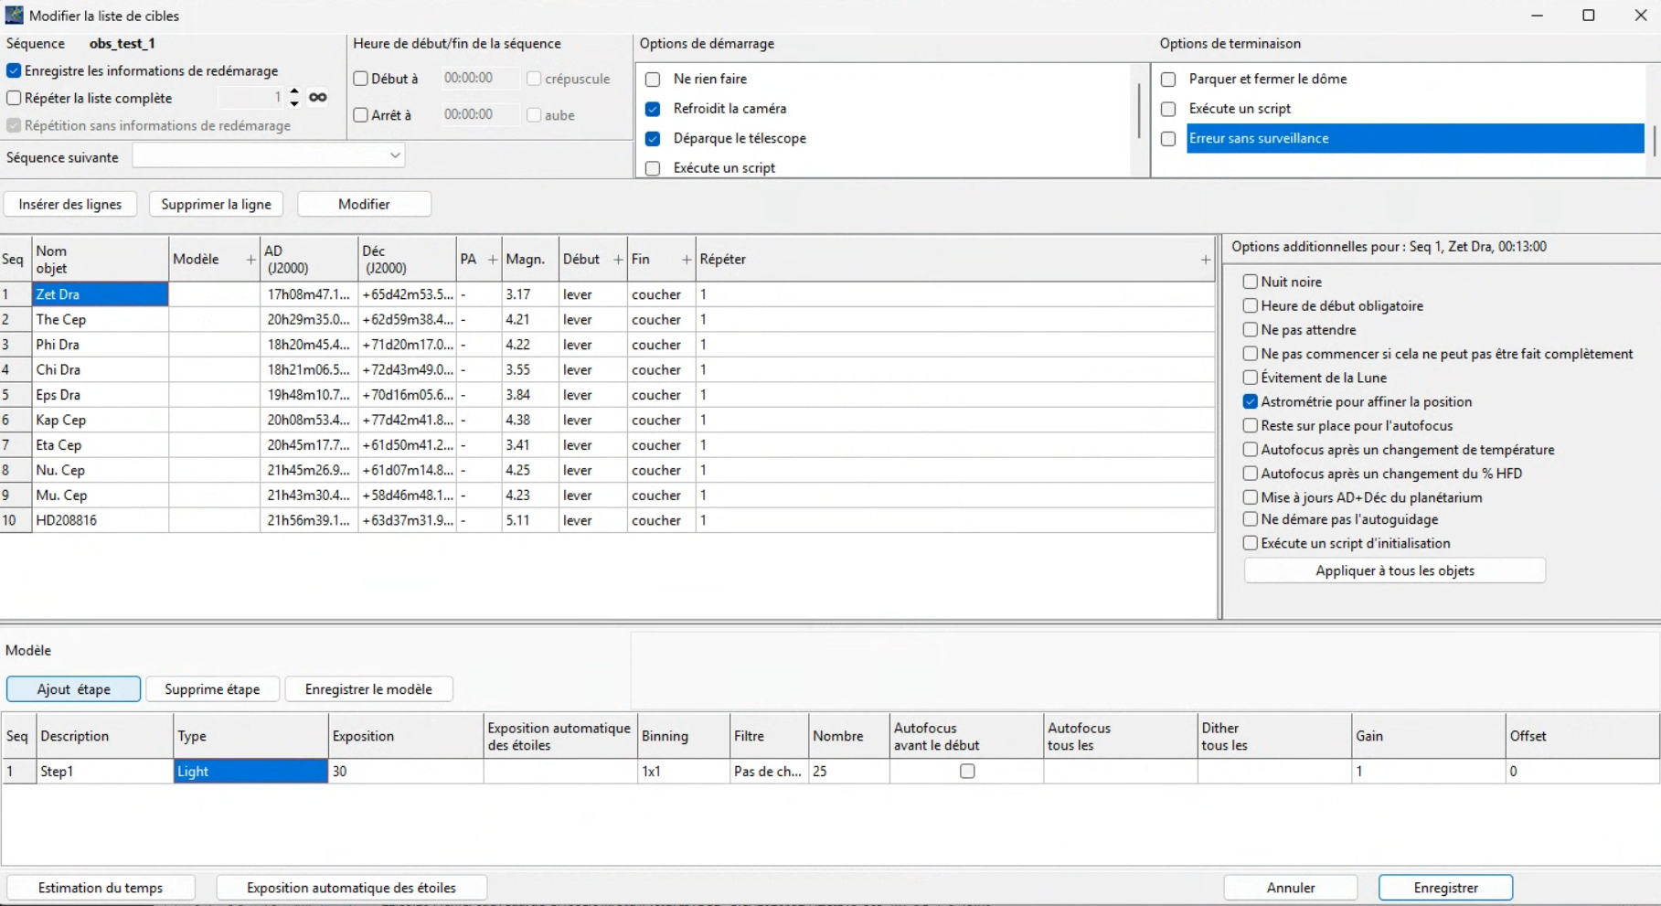This screenshot has width=1661, height=906.
Task: Check Exécute un script d'initialisation
Action: 1251,543
